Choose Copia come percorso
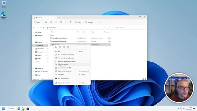The height and width of the screenshot is (111, 197). tap(72, 71)
